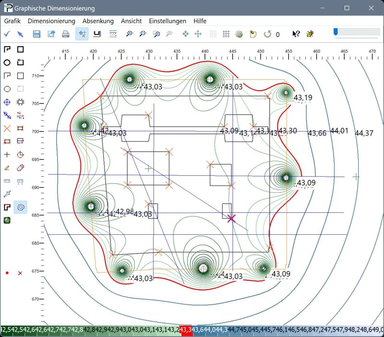Toggle the highlighted snap crosshair toolbar button
The height and width of the screenshot is (337, 384).
click(x=82, y=34)
